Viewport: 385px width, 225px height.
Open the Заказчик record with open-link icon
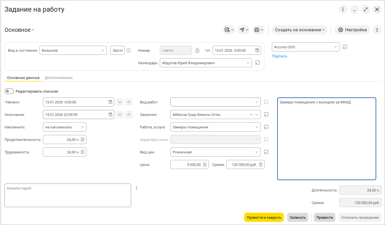click(266, 115)
